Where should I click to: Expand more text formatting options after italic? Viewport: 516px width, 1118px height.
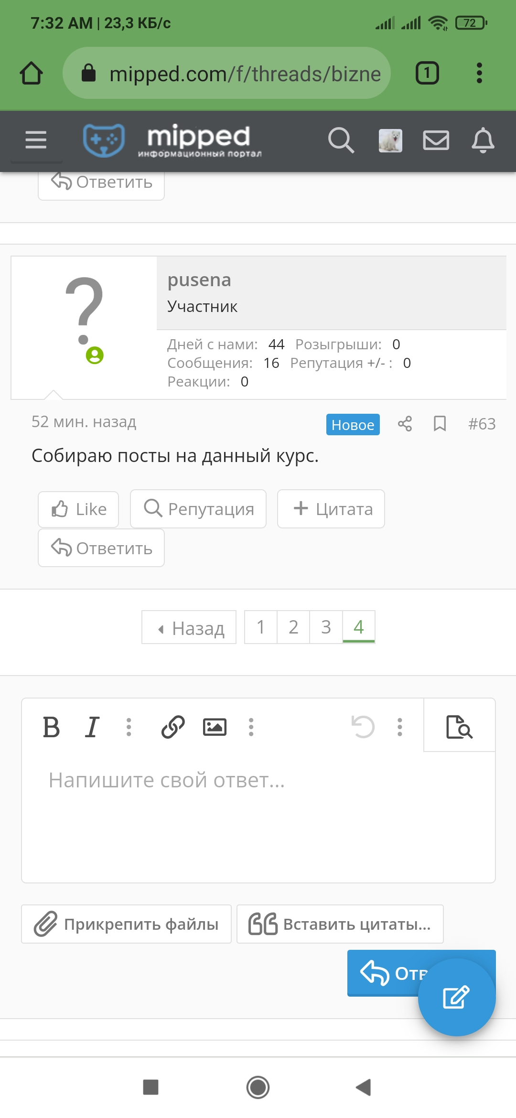tap(129, 727)
